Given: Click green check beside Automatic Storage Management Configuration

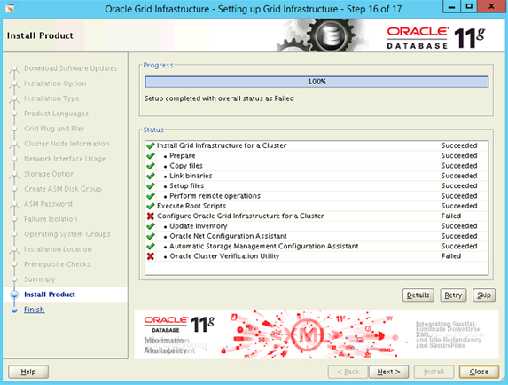Looking at the screenshot, I should coord(151,246).
